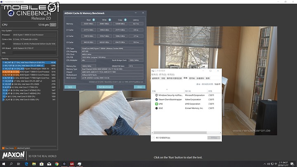Click the Windows Security shield icon in list
This screenshot has width=297, height=167.
pos(156,95)
